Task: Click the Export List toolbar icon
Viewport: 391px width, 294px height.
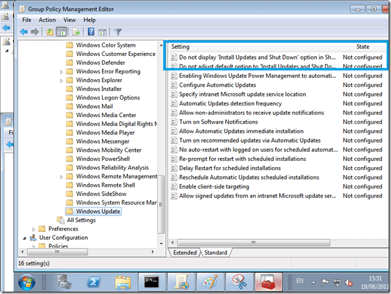Action: pos(76,32)
